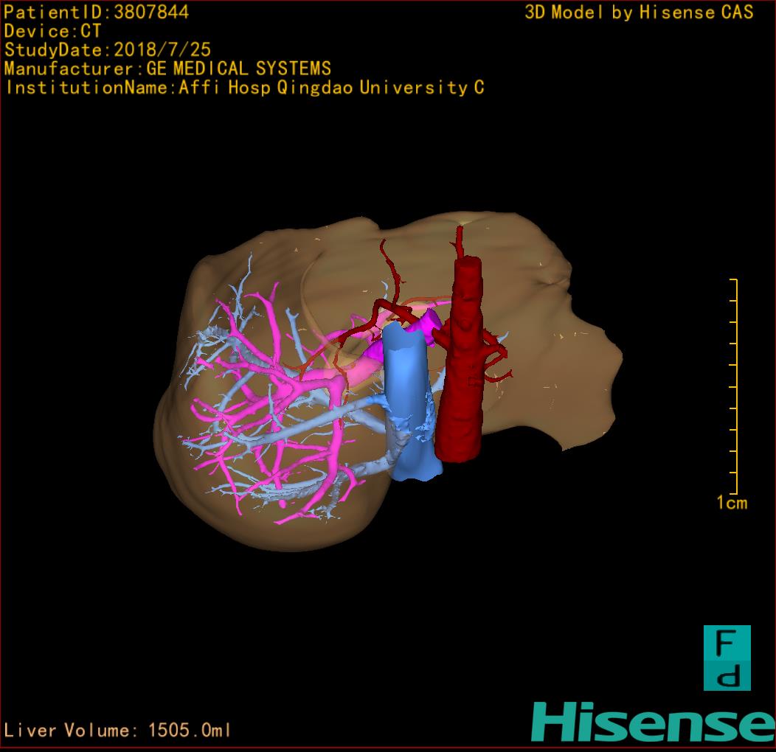Click the Hisense logo
This screenshot has height=752, width=776.
click(x=653, y=722)
